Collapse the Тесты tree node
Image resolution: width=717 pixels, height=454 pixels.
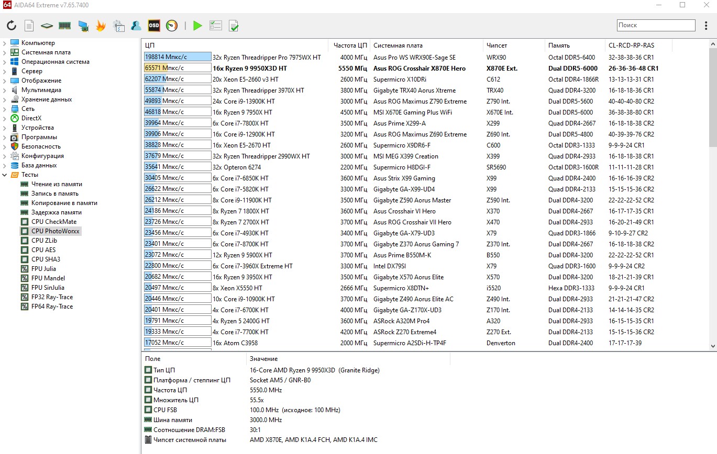point(5,175)
